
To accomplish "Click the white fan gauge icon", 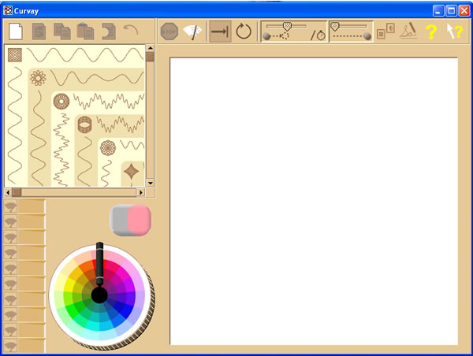I will 193,32.
